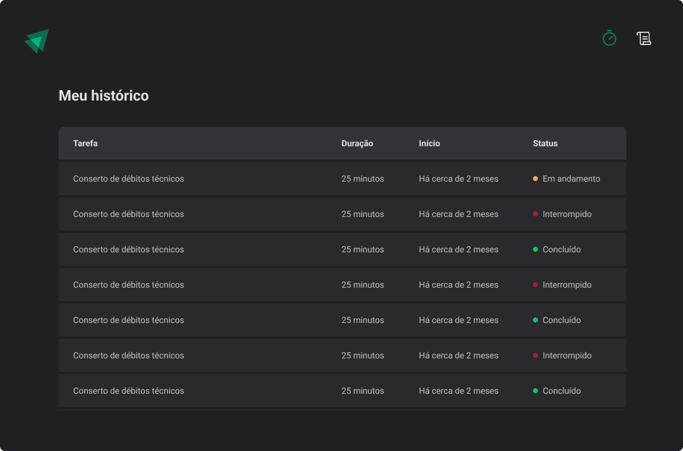Select the 'Tarefa' column header
Viewport: 683px width, 451px height.
[85, 143]
